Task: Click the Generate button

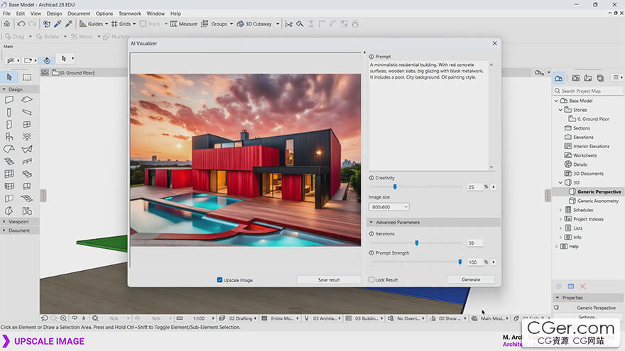Action: 471,280
